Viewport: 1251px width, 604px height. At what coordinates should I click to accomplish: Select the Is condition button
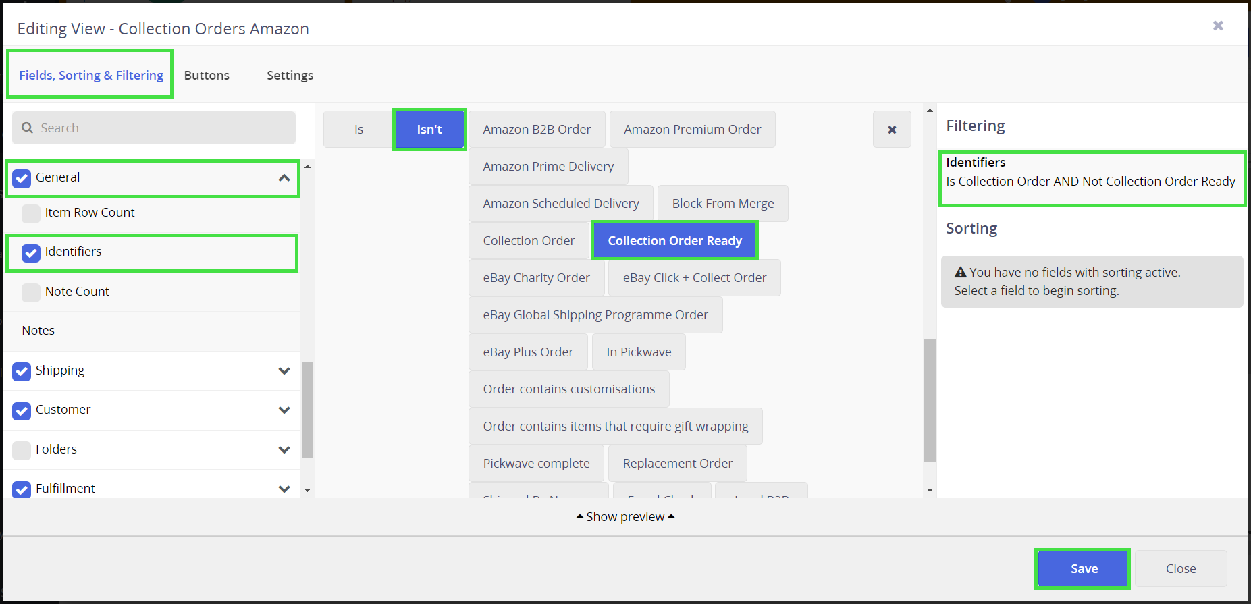[x=358, y=130]
